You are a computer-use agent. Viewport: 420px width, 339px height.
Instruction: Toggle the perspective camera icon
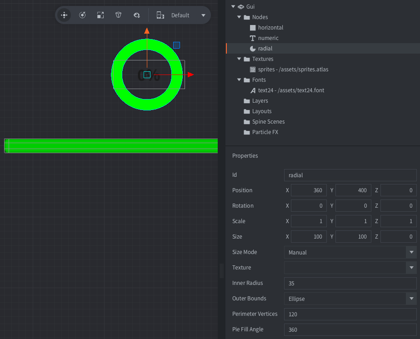point(119,15)
